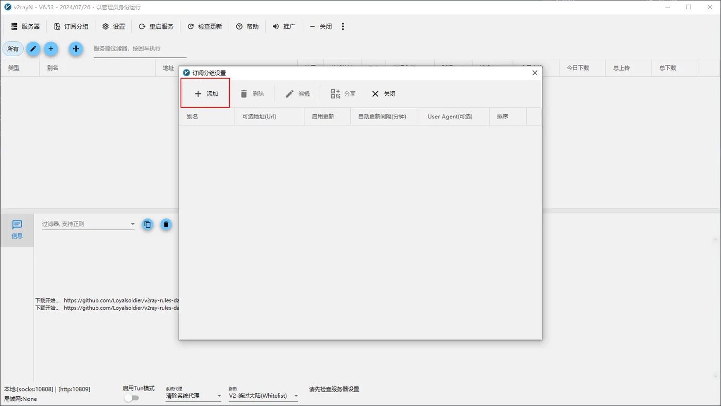
Task: Click 删除 button in subscription dialog
Action: [252, 94]
